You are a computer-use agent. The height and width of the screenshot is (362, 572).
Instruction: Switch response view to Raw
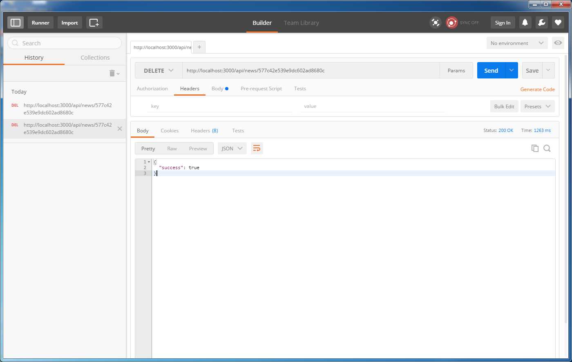click(x=172, y=148)
